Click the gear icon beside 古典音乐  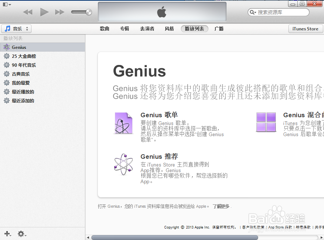tap(7, 74)
